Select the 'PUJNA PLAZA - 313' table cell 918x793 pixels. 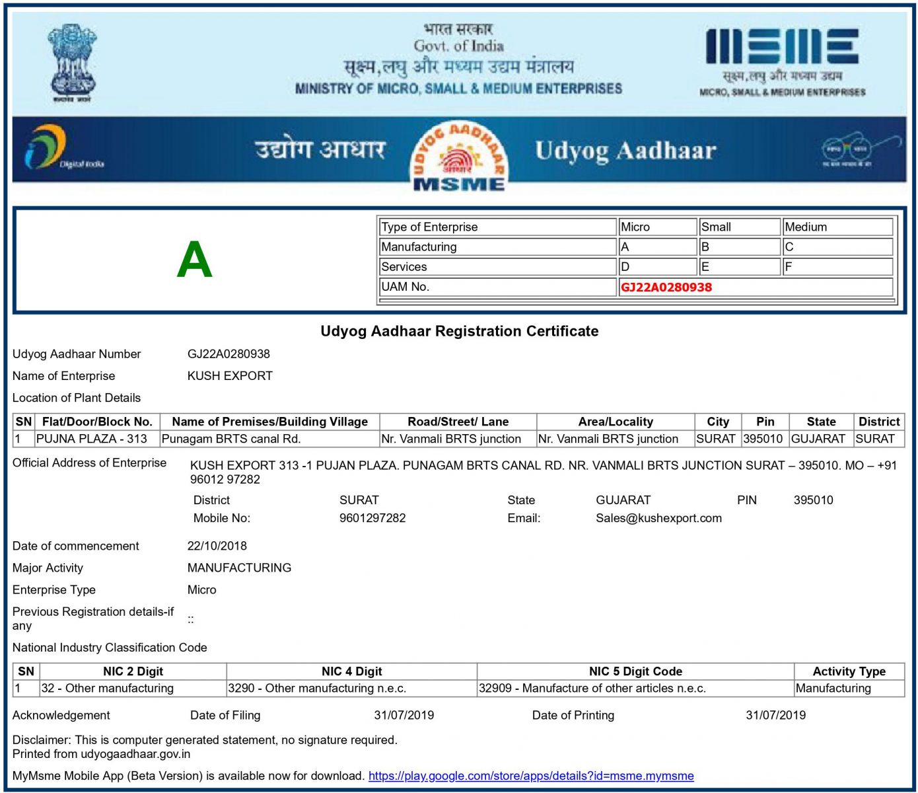[x=92, y=439]
